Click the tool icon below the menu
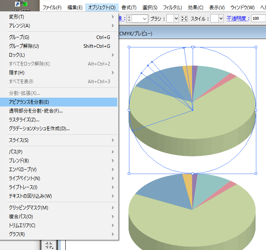Viewport: 266px width, 250px height. pyautogui.click(x=49, y=245)
